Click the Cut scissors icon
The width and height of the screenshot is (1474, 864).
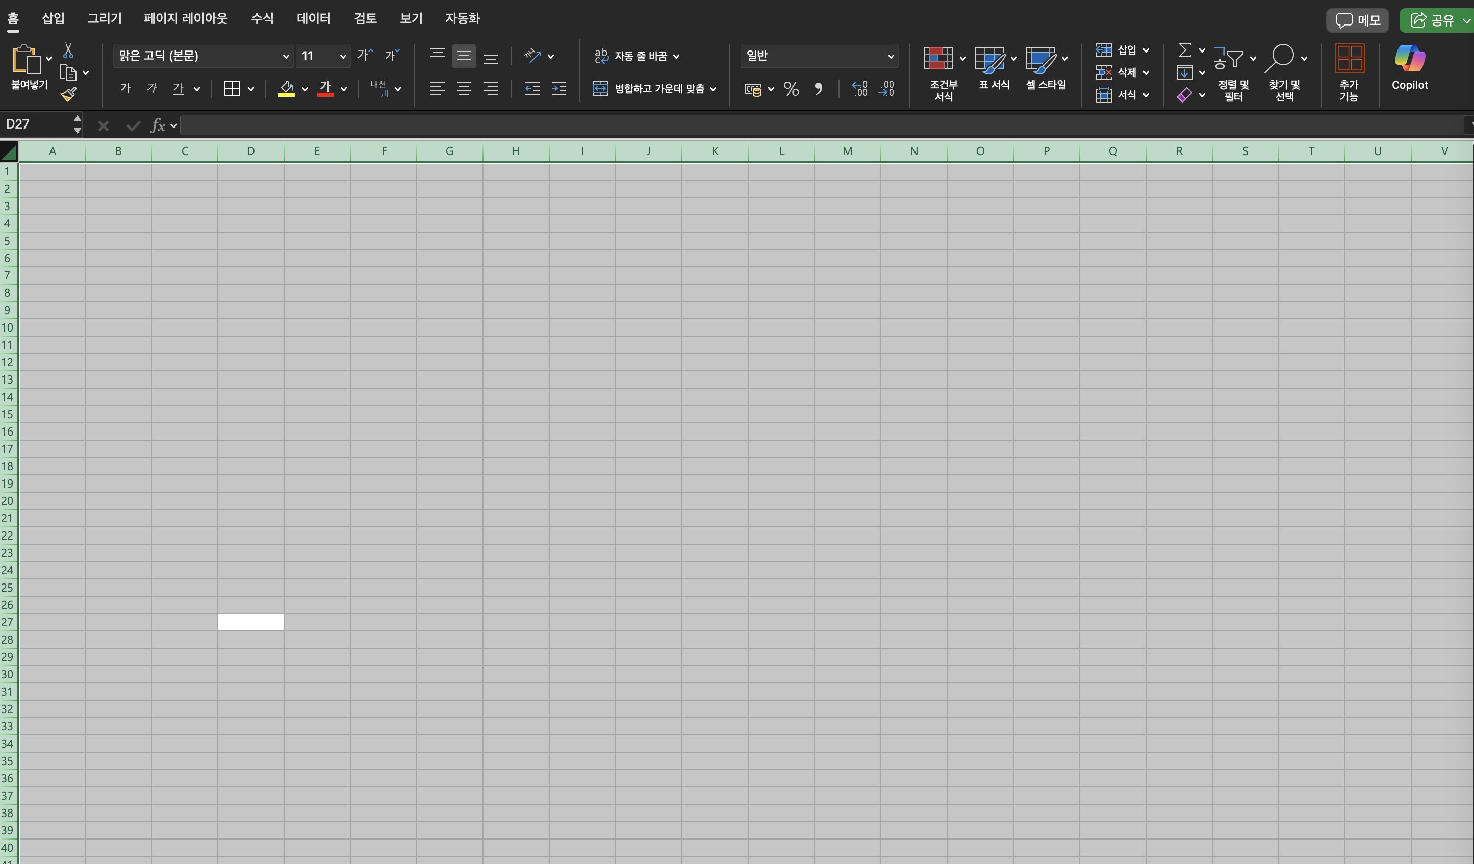(68, 51)
